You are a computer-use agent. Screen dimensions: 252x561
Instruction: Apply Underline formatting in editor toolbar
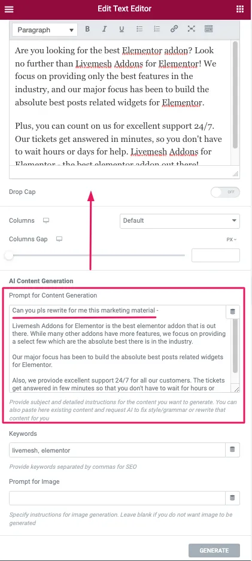click(x=122, y=29)
